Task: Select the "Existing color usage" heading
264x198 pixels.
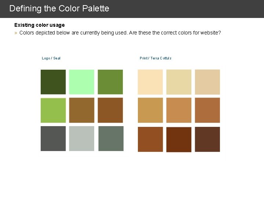Action: tap(39, 25)
